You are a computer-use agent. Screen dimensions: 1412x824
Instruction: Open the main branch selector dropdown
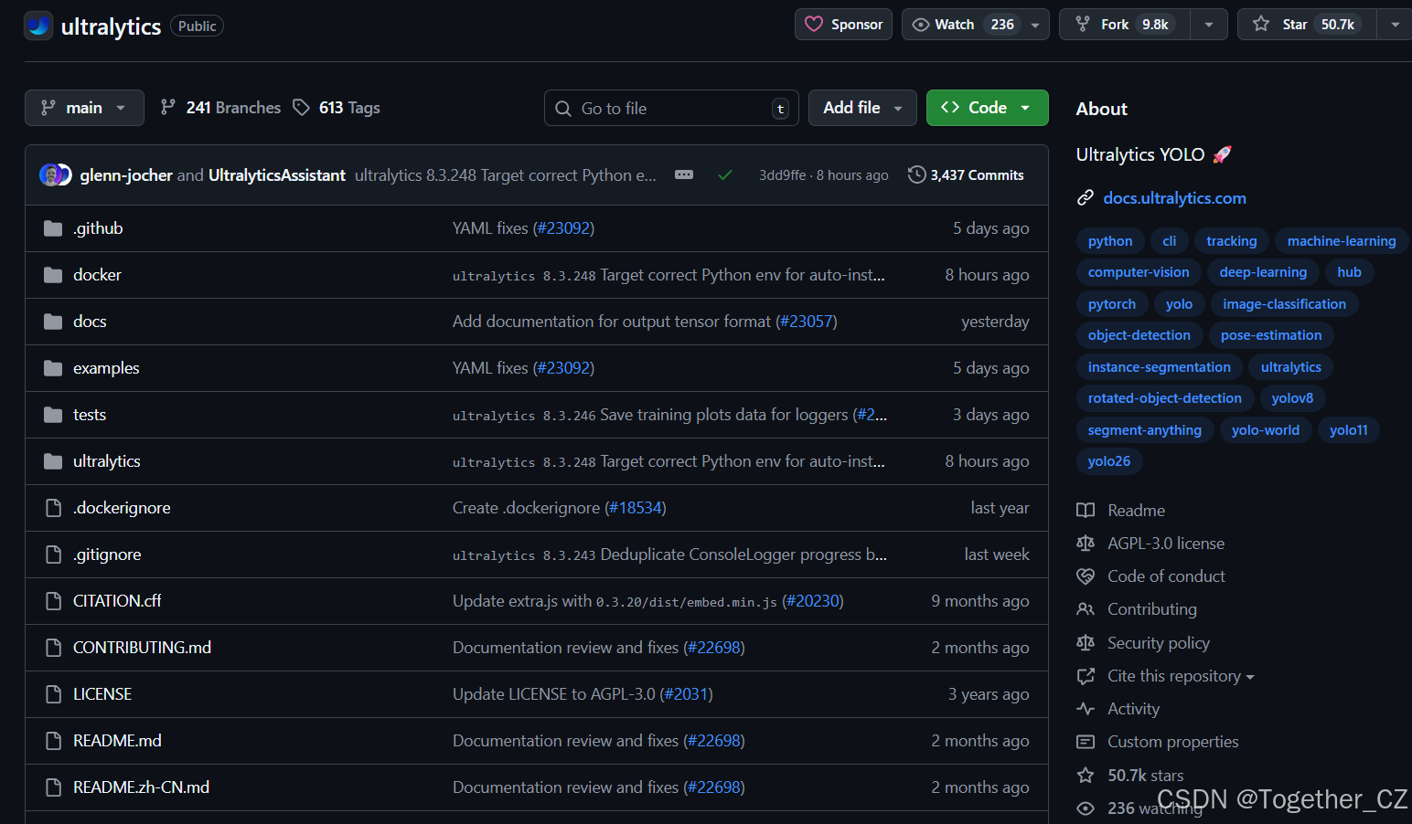84,108
